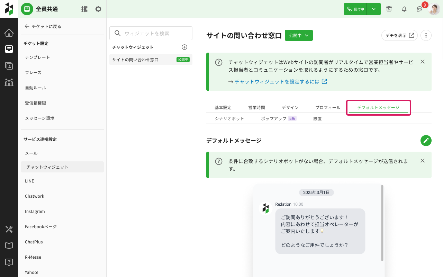Select LINE in service integration settings
The image size is (443, 277).
point(29,181)
